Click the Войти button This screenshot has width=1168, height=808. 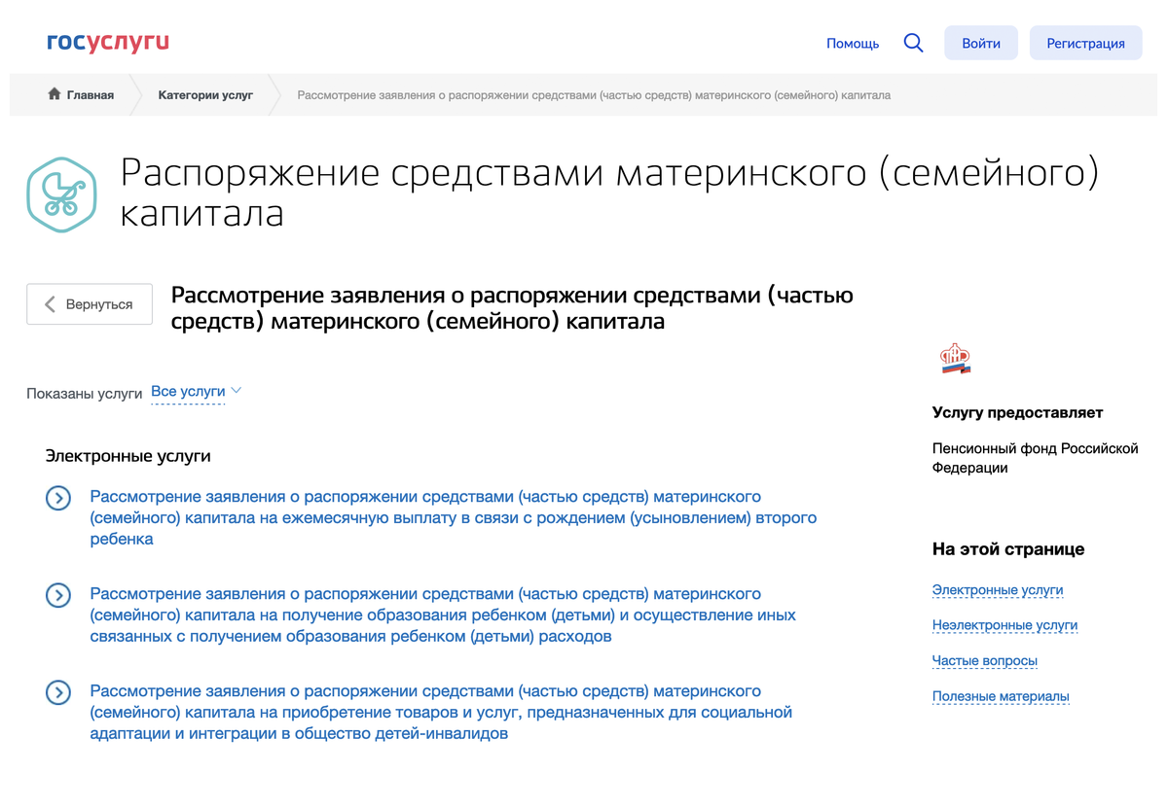pyautogui.click(x=981, y=43)
